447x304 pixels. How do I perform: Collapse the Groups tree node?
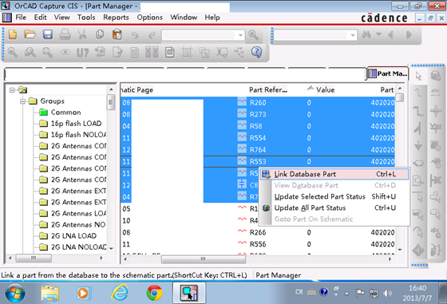(23, 101)
